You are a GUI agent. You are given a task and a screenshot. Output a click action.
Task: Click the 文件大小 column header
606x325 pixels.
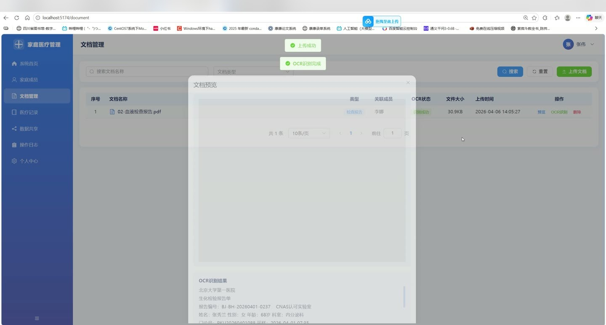click(455, 99)
